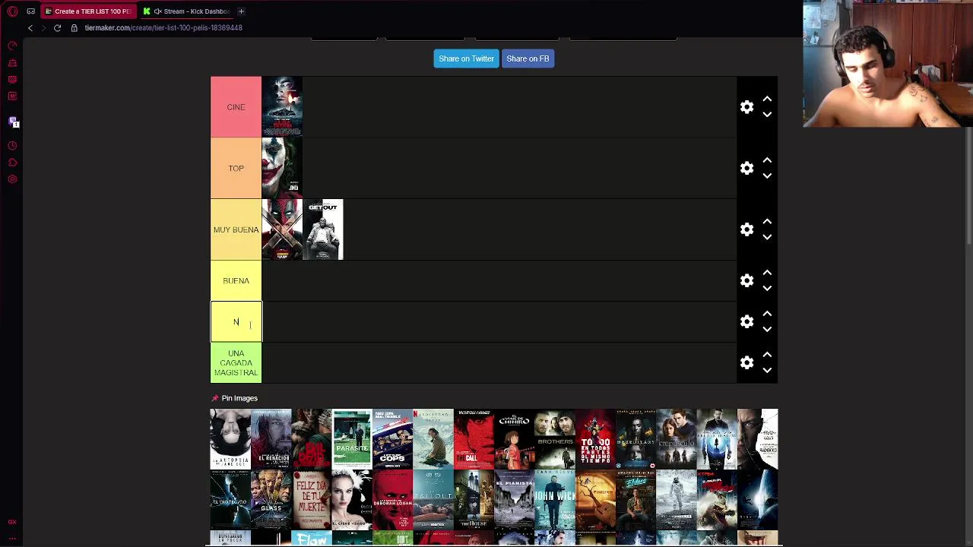Viewport: 973px width, 547px height.
Task: Click the N tier label being edited
Action: [236, 322]
